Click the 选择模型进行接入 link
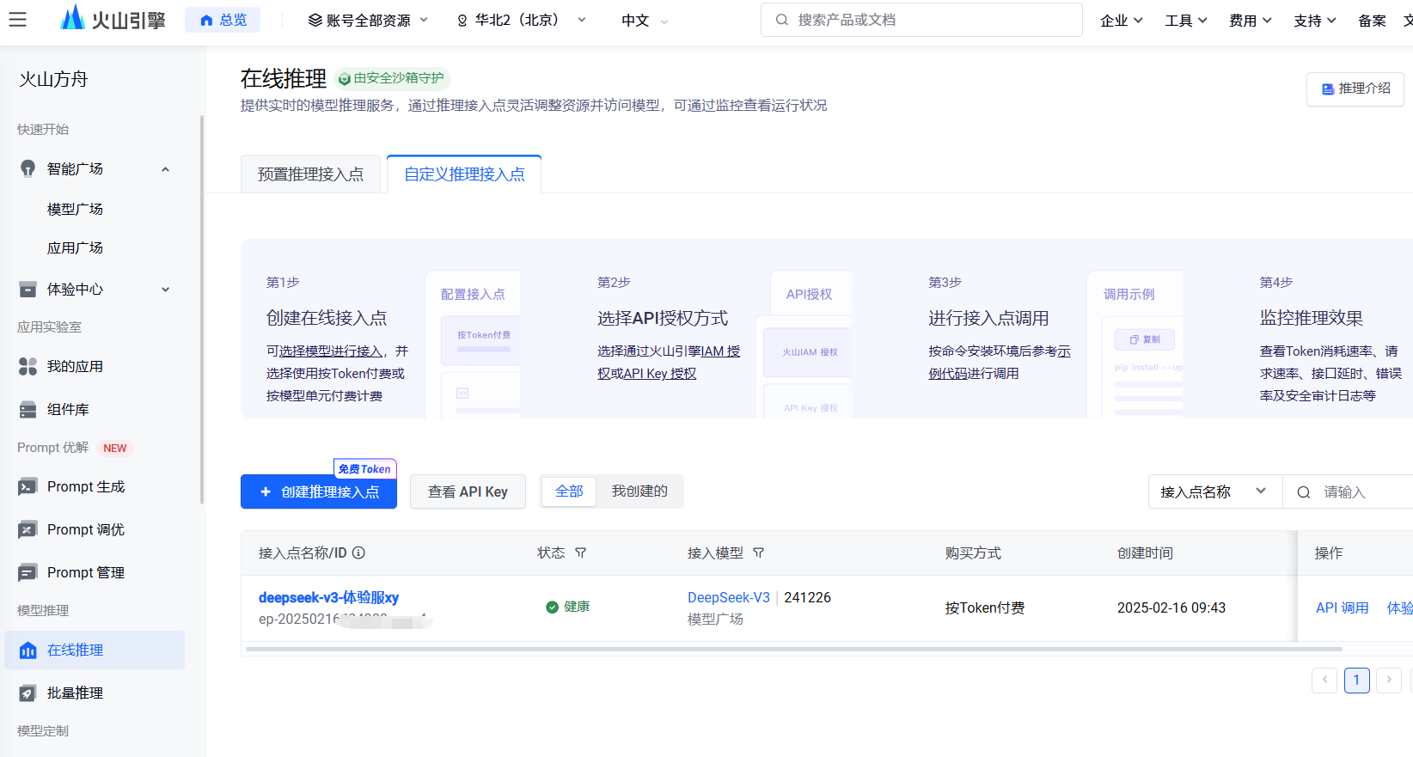 click(331, 351)
